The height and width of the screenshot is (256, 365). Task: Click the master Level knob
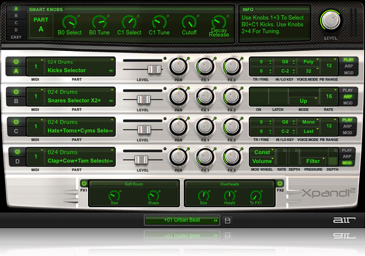coord(330,20)
